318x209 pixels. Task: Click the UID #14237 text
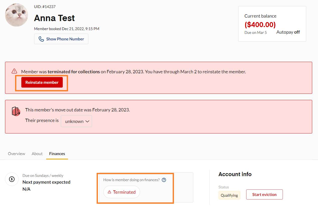pyautogui.click(x=45, y=7)
